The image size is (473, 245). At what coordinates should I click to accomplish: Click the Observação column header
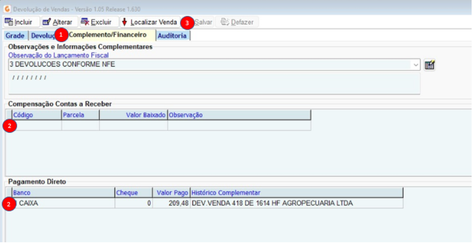tap(239, 115)
